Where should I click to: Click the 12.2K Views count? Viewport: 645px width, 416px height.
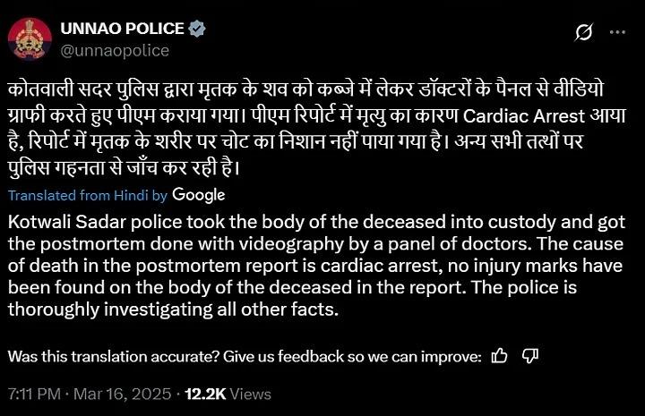pyautogui.click(x=228, y=394)
